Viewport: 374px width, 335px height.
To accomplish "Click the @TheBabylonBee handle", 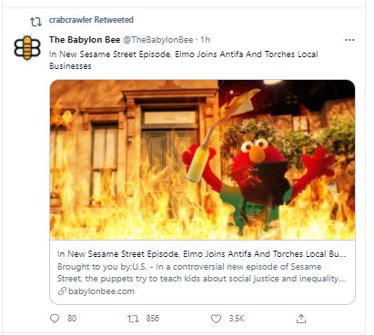I will tap(158, 40).
